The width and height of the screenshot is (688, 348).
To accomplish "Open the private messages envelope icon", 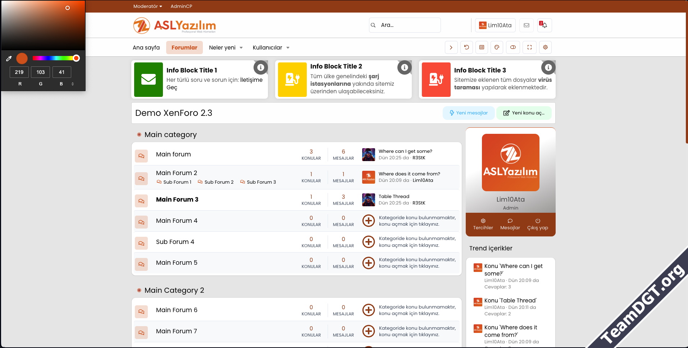I will 526,25.
